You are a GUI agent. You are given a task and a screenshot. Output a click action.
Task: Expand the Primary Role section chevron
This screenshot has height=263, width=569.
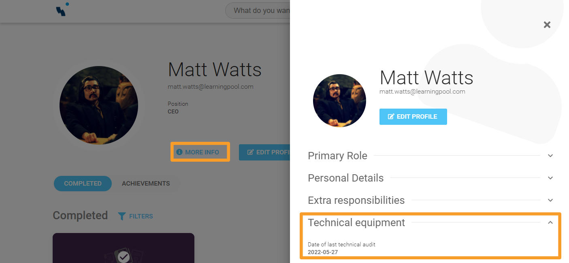pyautogui.click(x=550, y=156)
